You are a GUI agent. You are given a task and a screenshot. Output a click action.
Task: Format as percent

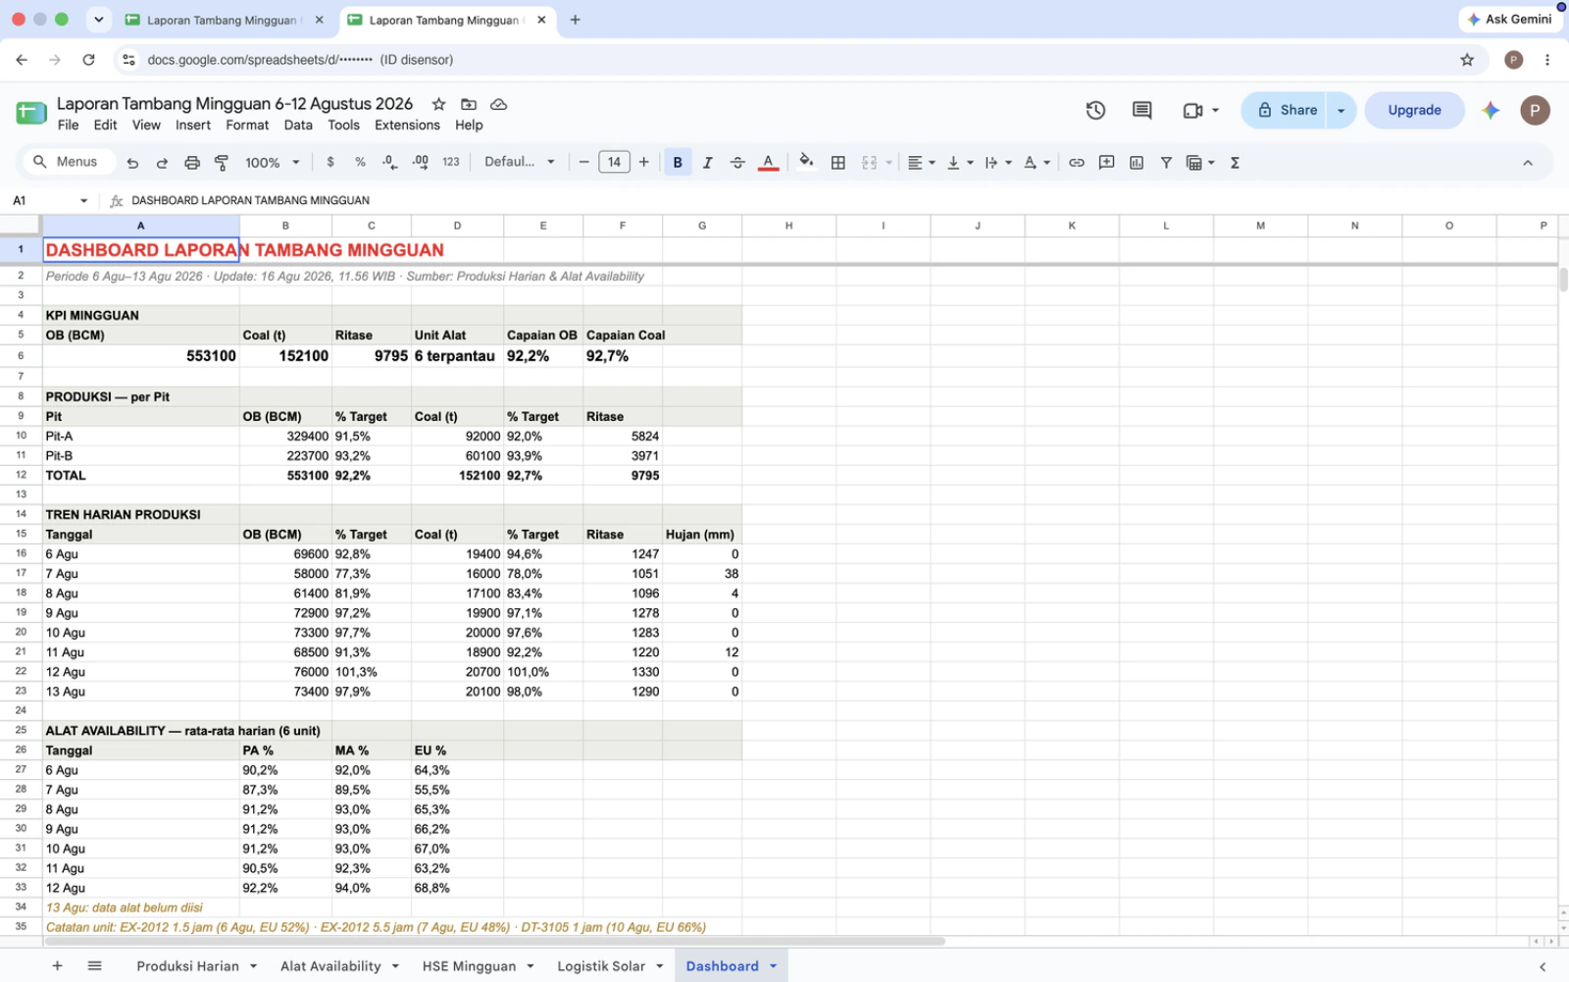(x=360, y=163)
